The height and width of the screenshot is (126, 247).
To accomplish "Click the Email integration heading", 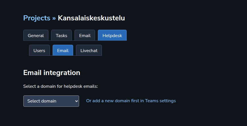I will (52, 73).
